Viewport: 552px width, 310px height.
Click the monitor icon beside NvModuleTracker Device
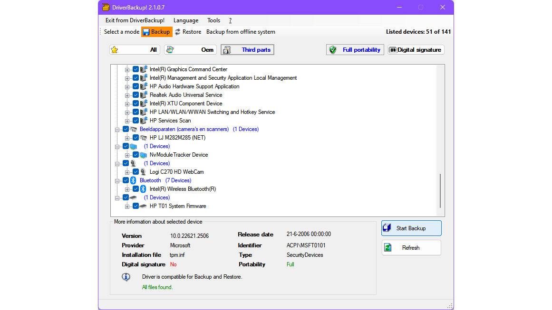click(x=143, y=155)
